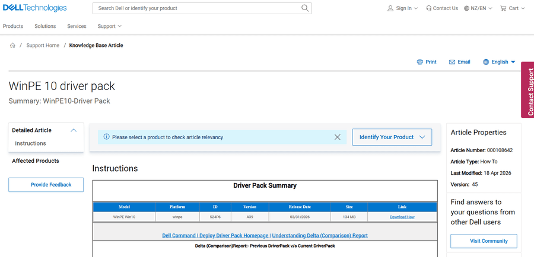This screenshot has width=534, height=257.
Task: Open the Contact Support side tab
Action: click(527, 90)
